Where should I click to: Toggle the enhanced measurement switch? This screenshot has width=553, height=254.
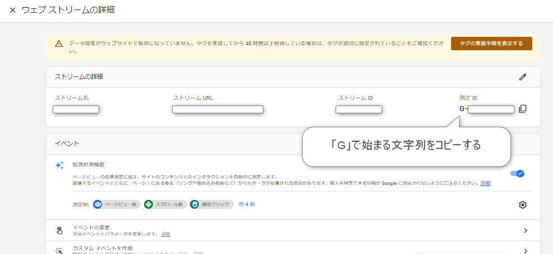pyautogui.click(x=517, y=174)
